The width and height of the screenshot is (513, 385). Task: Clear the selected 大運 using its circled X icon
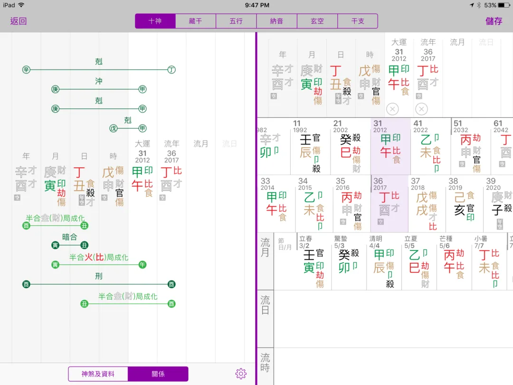[393, 109]
